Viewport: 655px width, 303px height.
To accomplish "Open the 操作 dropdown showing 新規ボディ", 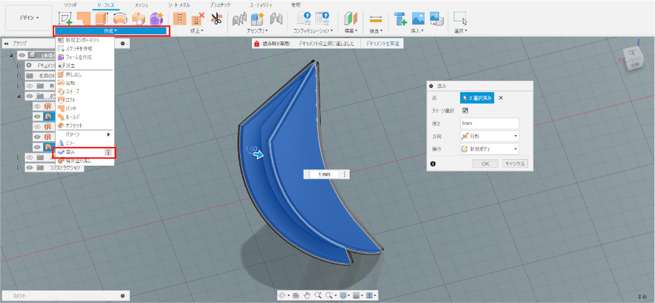I will point(489,148).
